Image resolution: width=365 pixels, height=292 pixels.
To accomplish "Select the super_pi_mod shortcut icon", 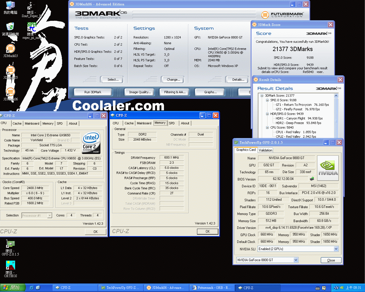I will (x=32, y=31).
